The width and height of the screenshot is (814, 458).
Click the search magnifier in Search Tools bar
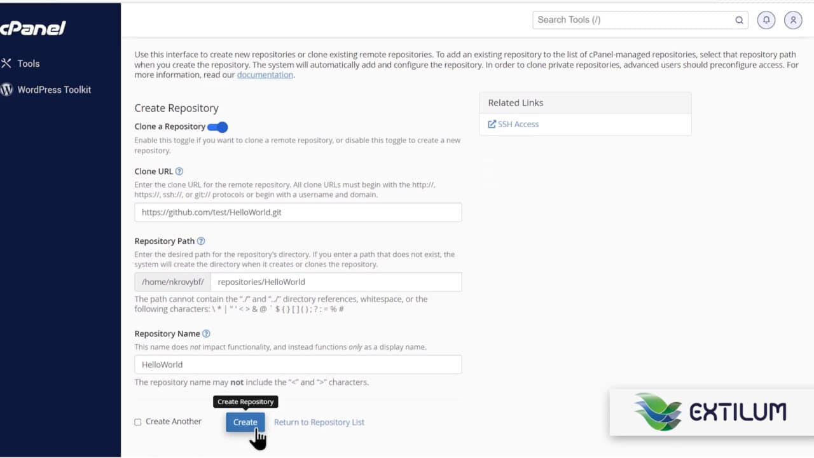pos(738,20)
